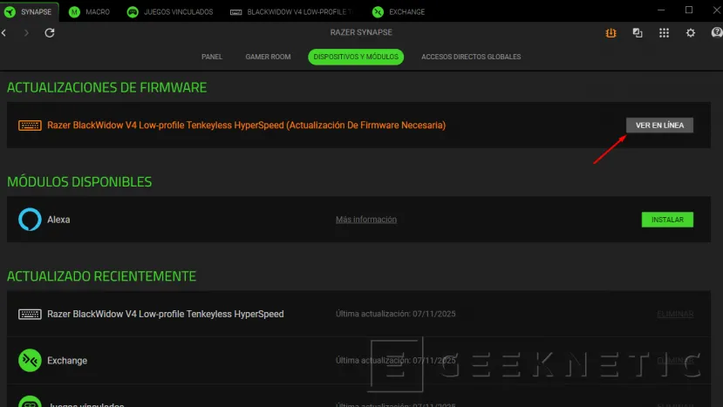Screen dimensions: 723x407
Task: Open Más información link for Alexa
Action: 366,220
